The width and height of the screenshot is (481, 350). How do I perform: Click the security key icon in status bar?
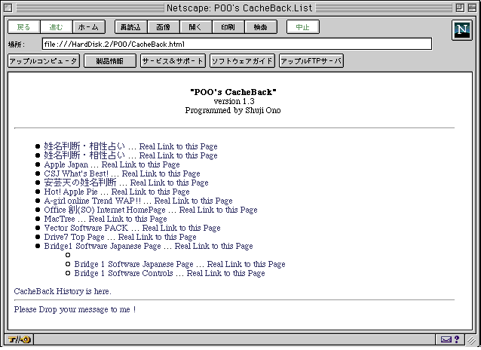point(19,339)
